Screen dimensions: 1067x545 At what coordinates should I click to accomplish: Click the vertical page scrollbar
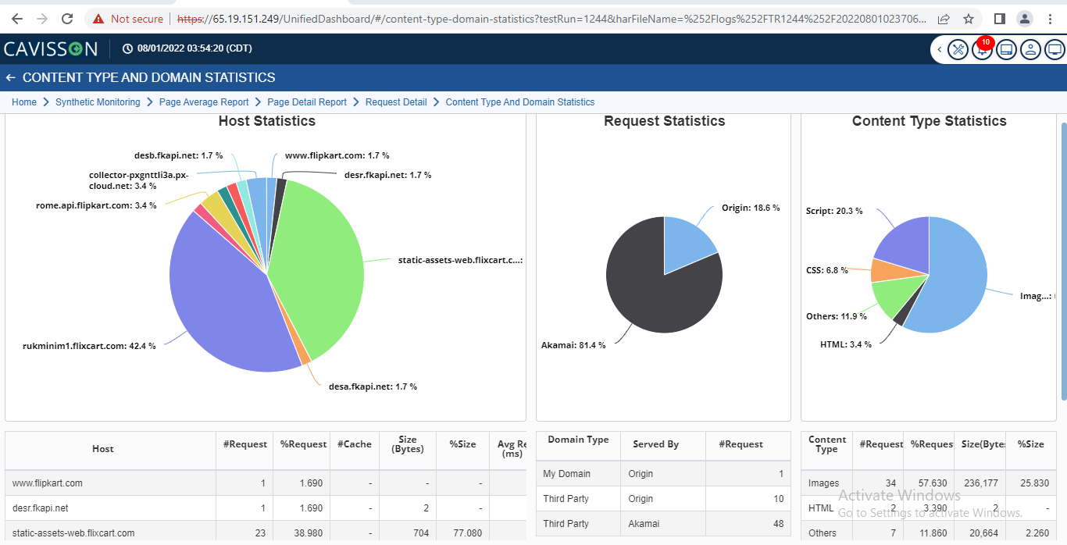click(x=1063, y=262)
